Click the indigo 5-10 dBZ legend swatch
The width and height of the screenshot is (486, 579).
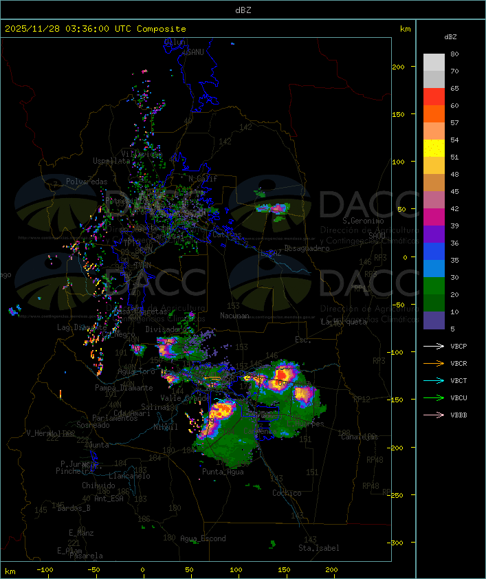(x=434, y=320)
